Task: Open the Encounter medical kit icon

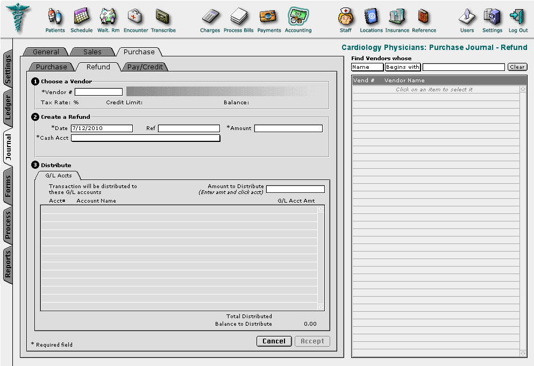Action: tap(135, 16)
